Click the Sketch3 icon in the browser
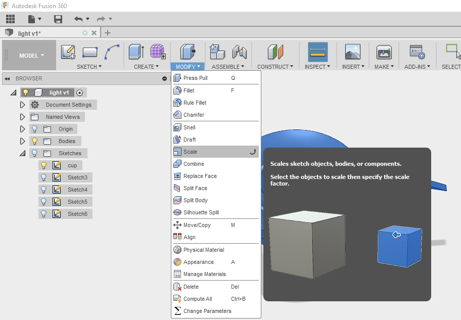The width and height of the screenshot is (461, 320). 57,177
